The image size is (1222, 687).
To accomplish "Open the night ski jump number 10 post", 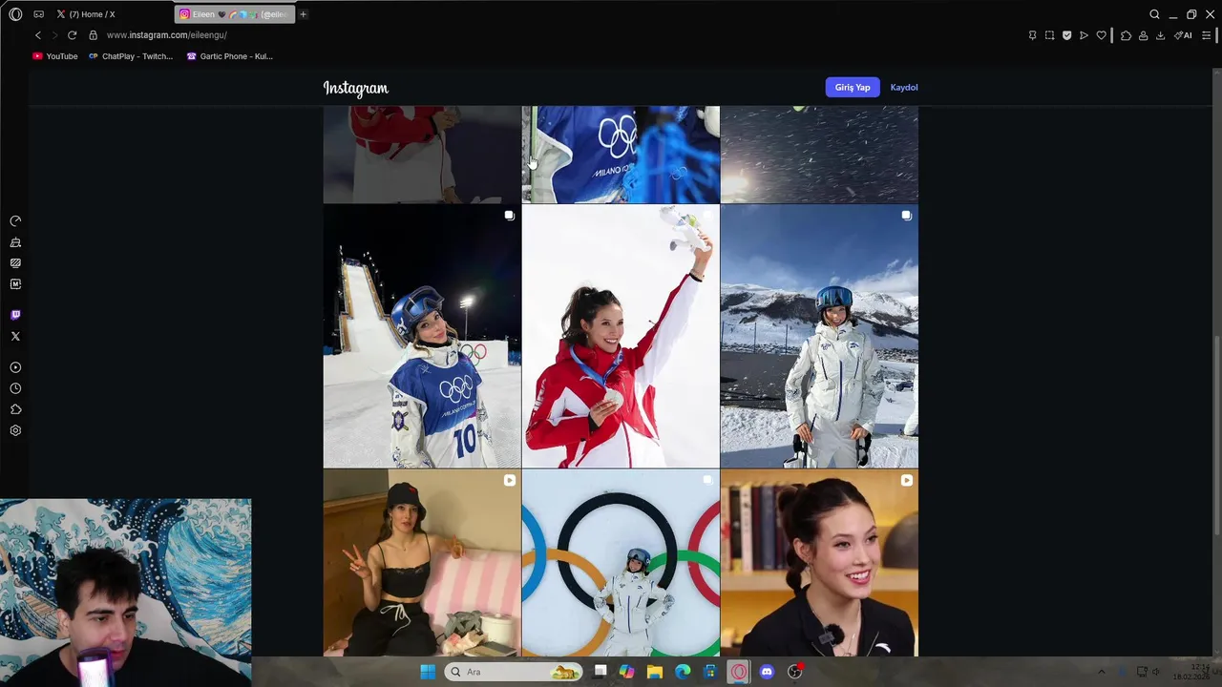I will (x=422, y=336).
